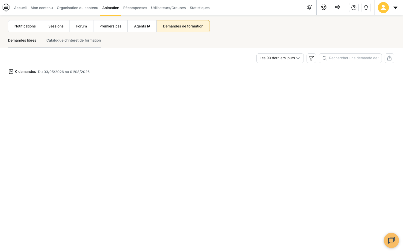Screen dimensions: 403x252
Task: Focus the 'Rechercher une demande' search field
Action: pos(350,58)
